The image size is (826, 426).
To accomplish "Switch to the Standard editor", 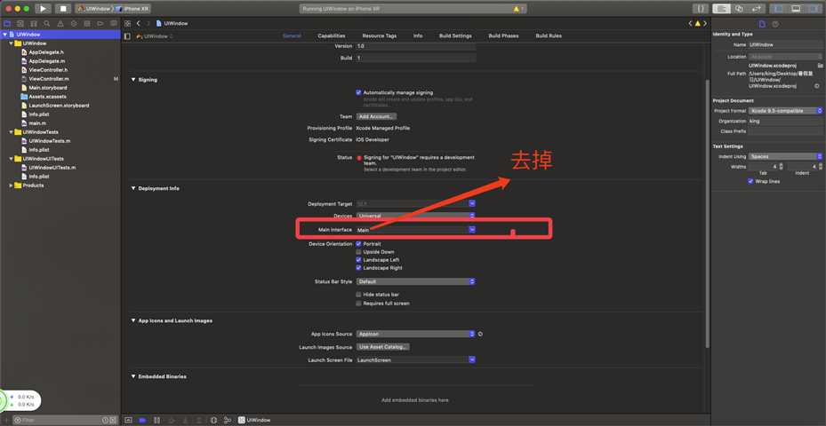I will click(x=721, y=8).
